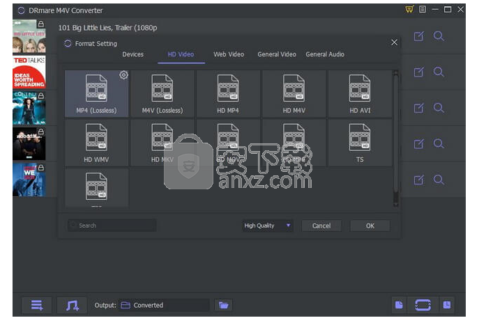Viewport: 479px width, 325px height.
Task: Edit the Big Little Lies video row
Action: 419,36
